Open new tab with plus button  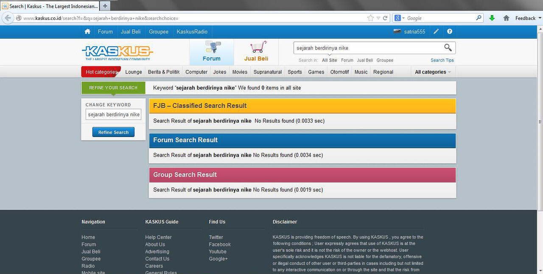[x=105, y=6]
